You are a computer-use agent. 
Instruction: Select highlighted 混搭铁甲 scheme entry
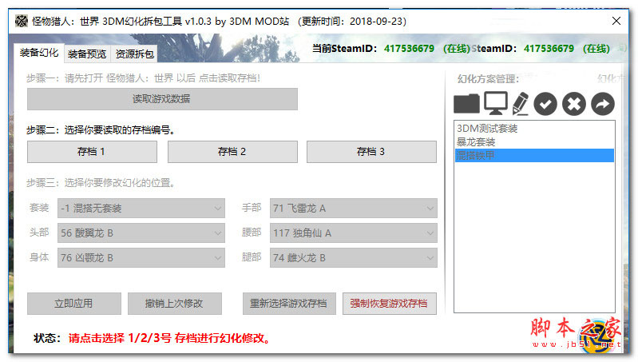click(x=534, y=155)
